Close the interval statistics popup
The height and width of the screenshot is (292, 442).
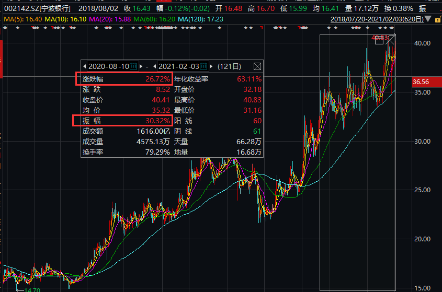tap(257, 66)
